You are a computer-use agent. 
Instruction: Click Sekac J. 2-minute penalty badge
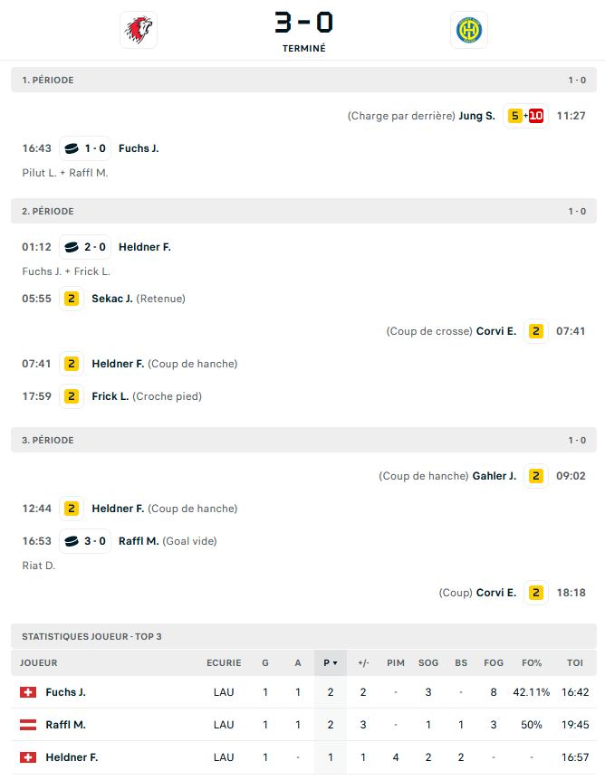point(72,299)
